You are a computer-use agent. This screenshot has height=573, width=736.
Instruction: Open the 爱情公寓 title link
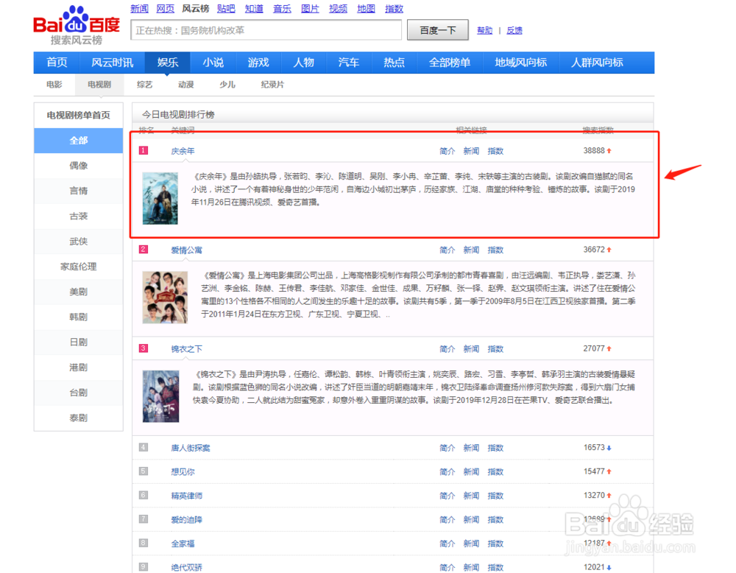(x=186, y=250)
